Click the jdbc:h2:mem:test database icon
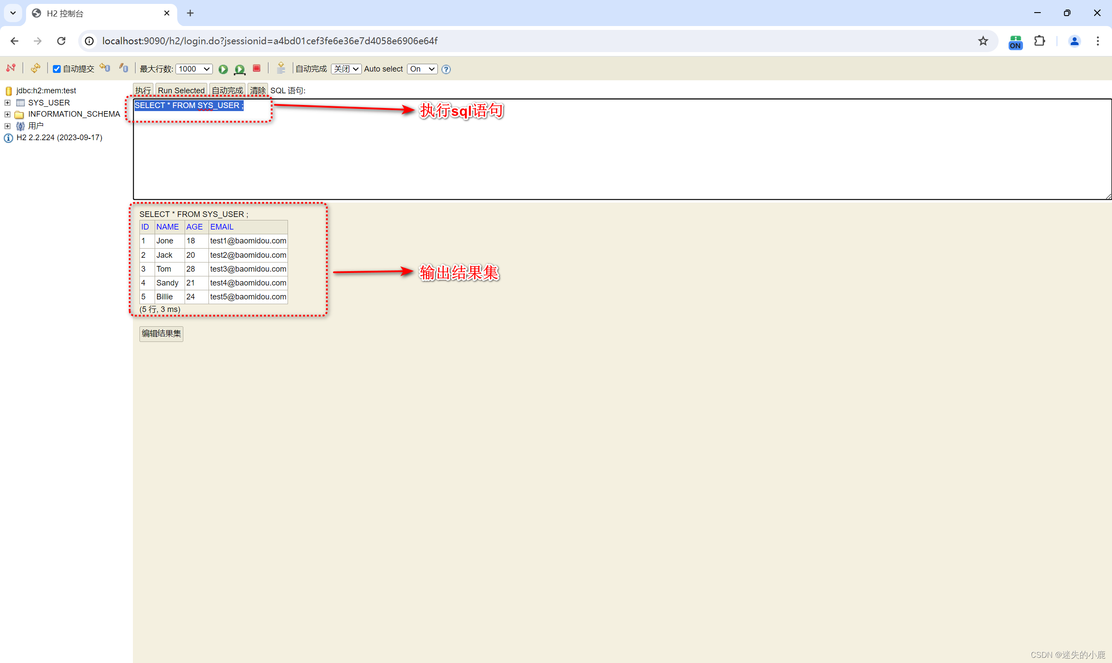This screenshot has width=1112, height=663. point(9,91)
